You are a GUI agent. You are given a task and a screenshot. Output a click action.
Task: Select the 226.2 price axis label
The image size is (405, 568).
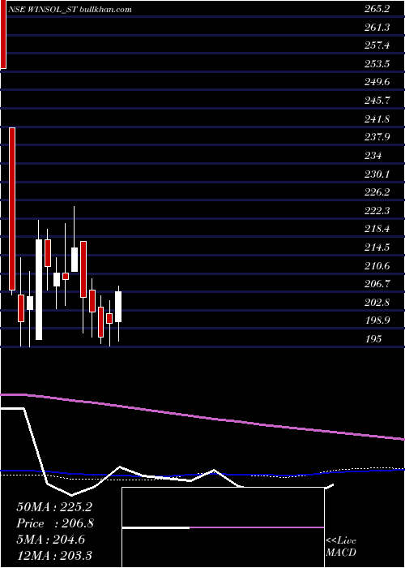click(377, 193)
